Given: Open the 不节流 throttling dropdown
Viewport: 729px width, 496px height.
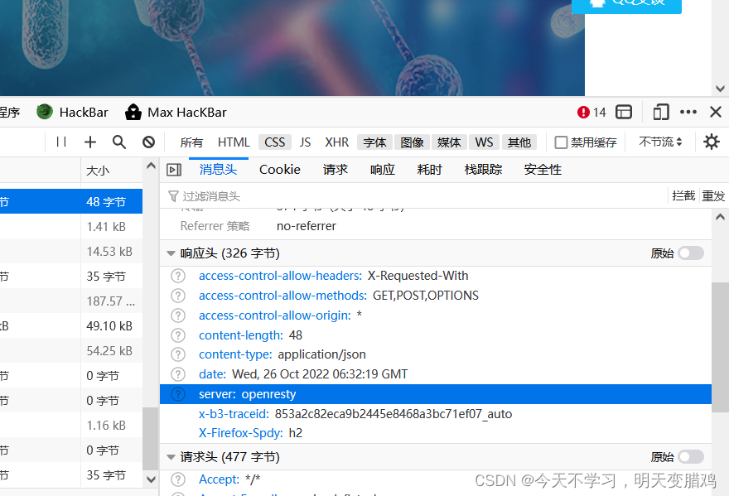Looking at the screenshot, I should pos(659,142).
